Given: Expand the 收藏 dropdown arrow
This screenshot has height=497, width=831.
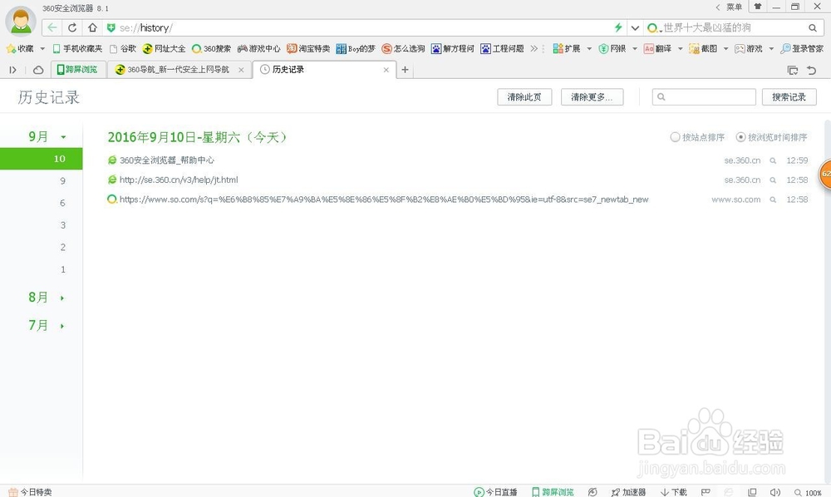Looking at the screenshot, I should click(x=42, y=49).
